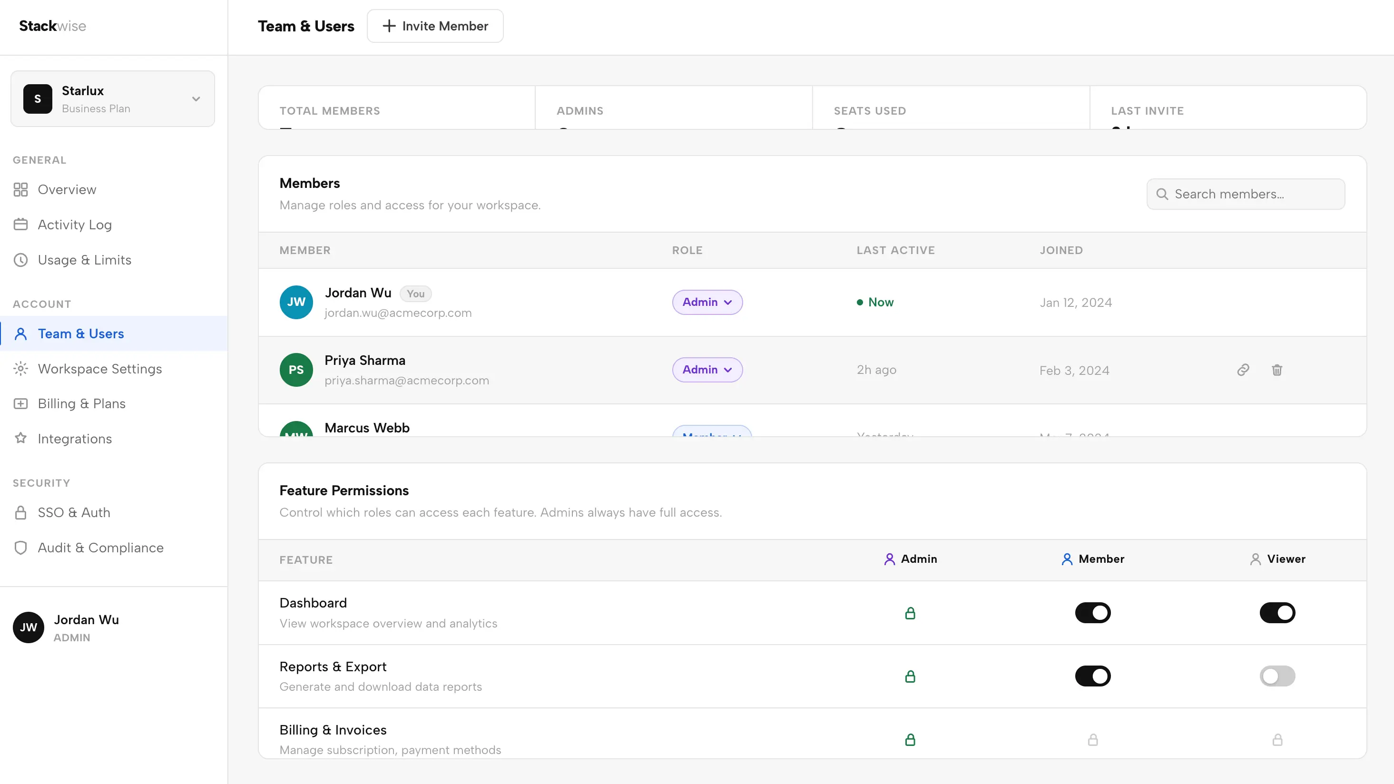Enable Reports & Export for Viewer
Screen dimensions: 1394x784
point(1277,676)
